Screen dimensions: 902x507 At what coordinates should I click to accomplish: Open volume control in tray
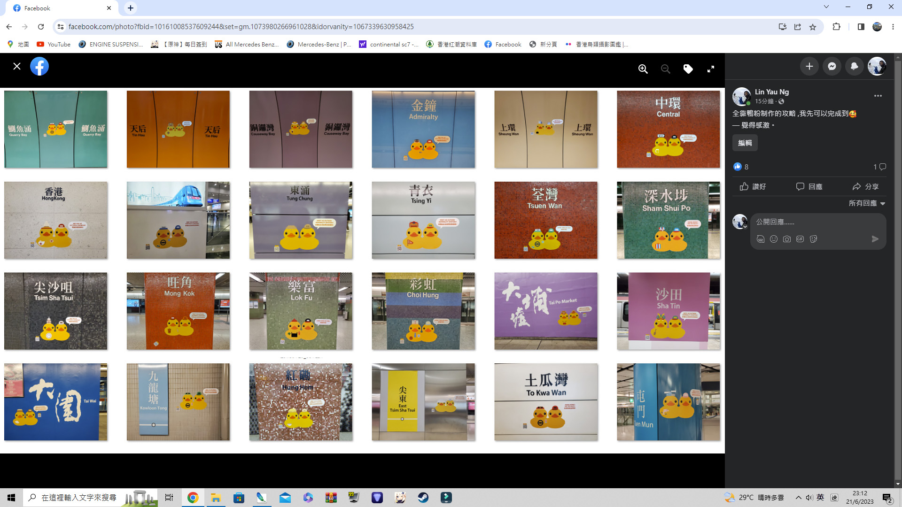point(809,498)
